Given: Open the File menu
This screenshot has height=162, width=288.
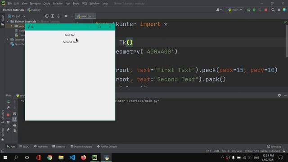Looking at the screenshot, I should point(9,4).
